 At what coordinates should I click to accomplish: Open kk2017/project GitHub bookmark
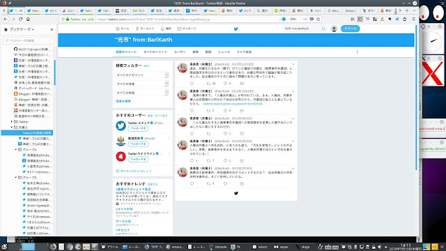pyautogui.click(x=32, y=50)
